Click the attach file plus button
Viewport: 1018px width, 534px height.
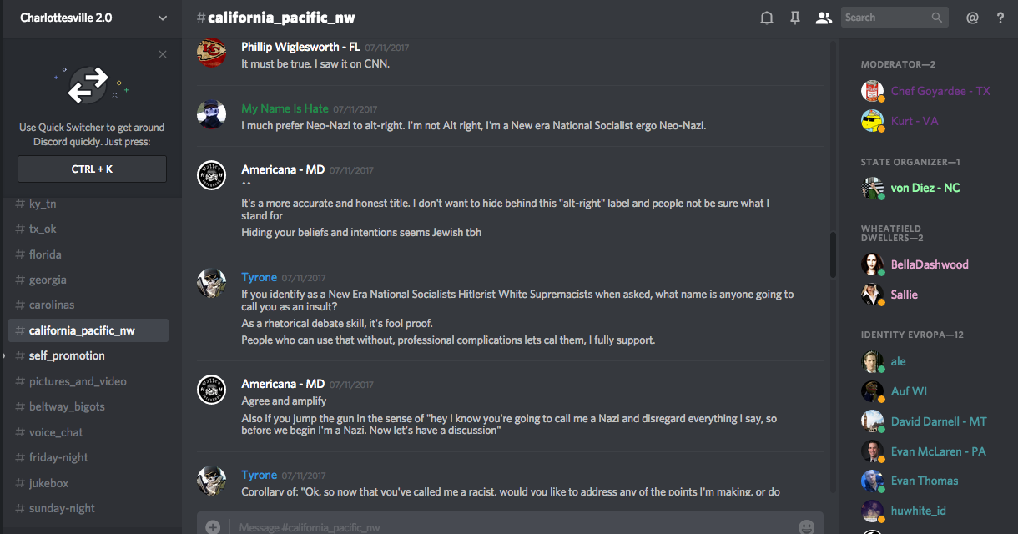click(x=213, y=527)
